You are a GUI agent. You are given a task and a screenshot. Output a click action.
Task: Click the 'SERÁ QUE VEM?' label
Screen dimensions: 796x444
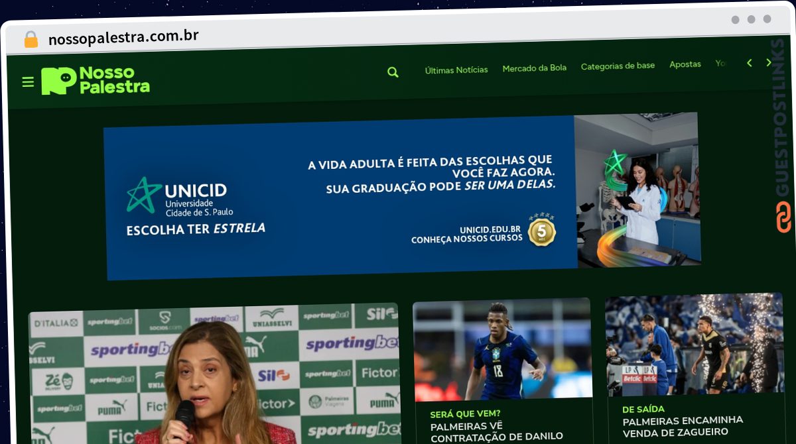[x=466, y=414]
